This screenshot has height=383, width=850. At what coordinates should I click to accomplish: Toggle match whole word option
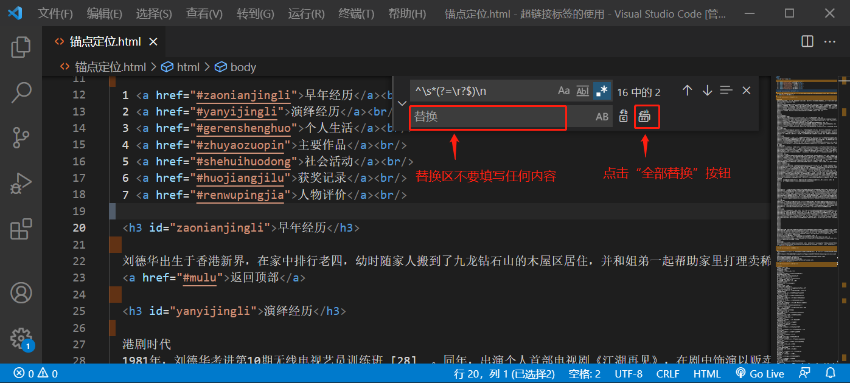tap(582, 91)
